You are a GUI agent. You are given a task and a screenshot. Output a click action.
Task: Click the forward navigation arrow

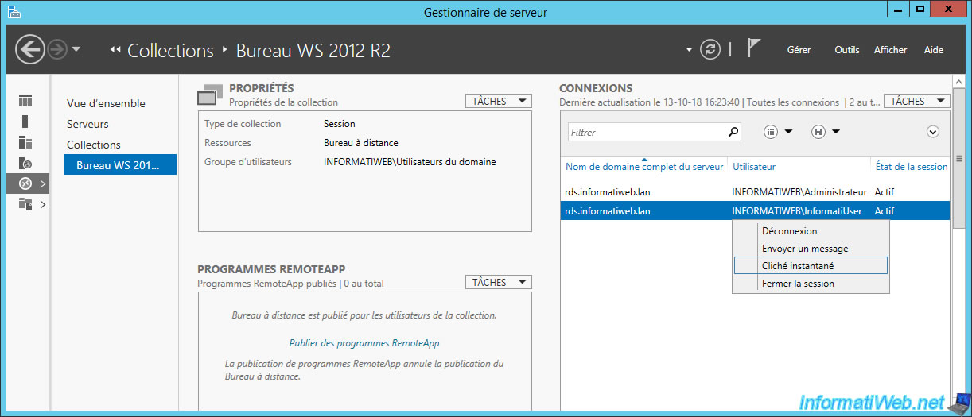point(57,50)
